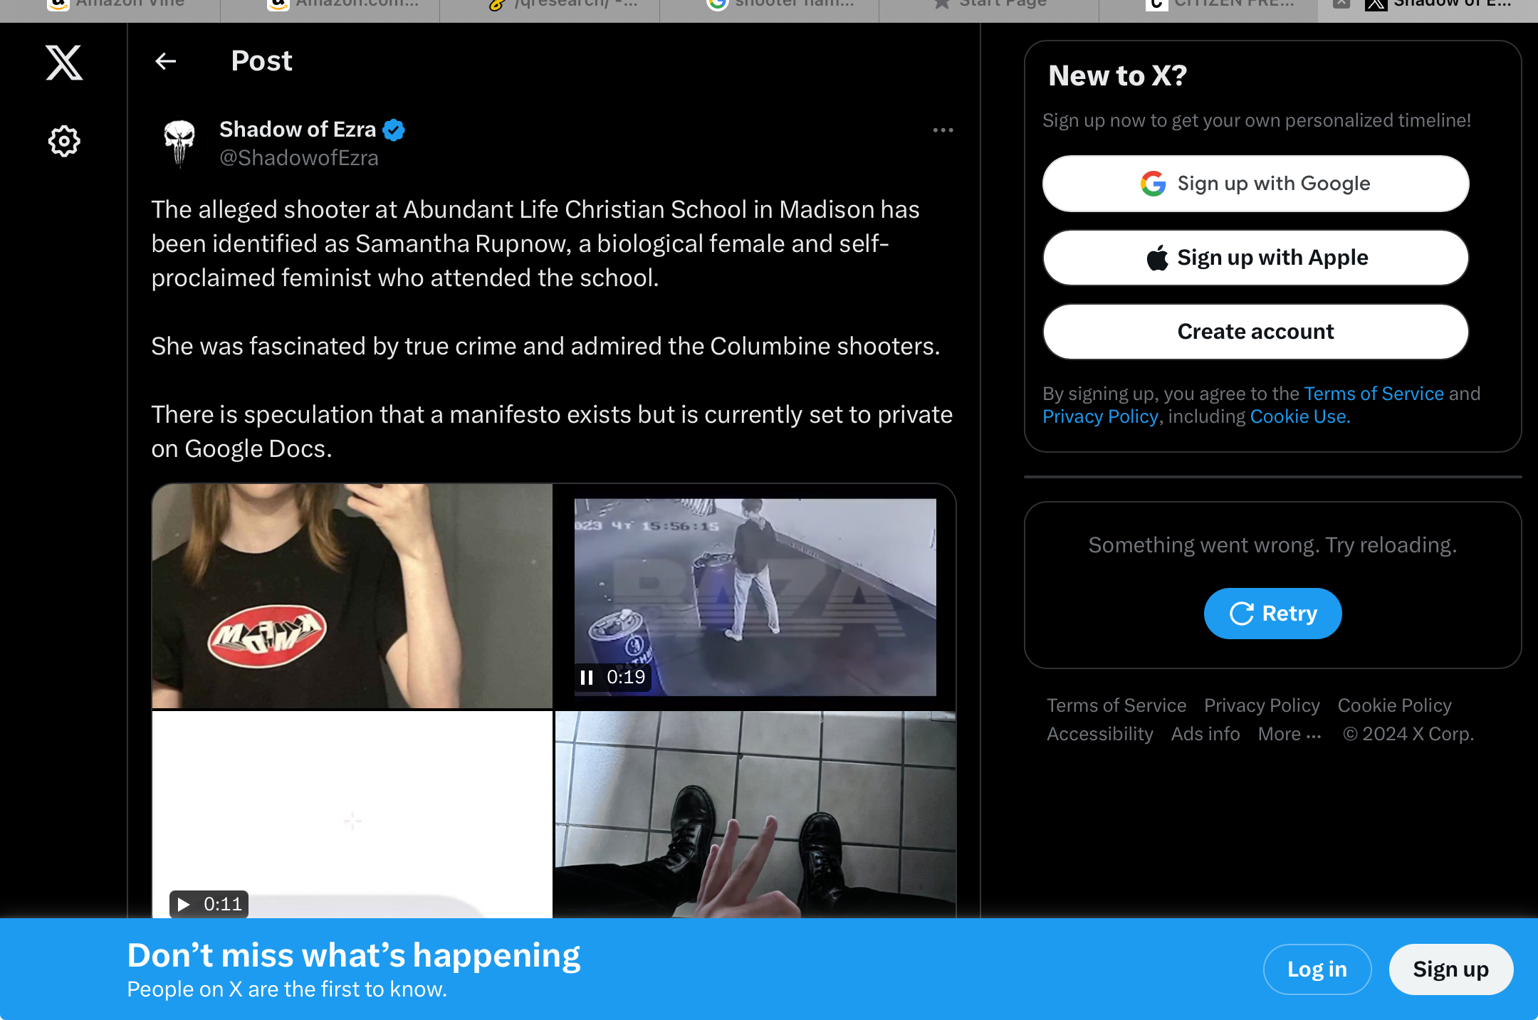Click the Log in button
Viewport: 1538px width, 1020px height.
[x=1317, y=969]
